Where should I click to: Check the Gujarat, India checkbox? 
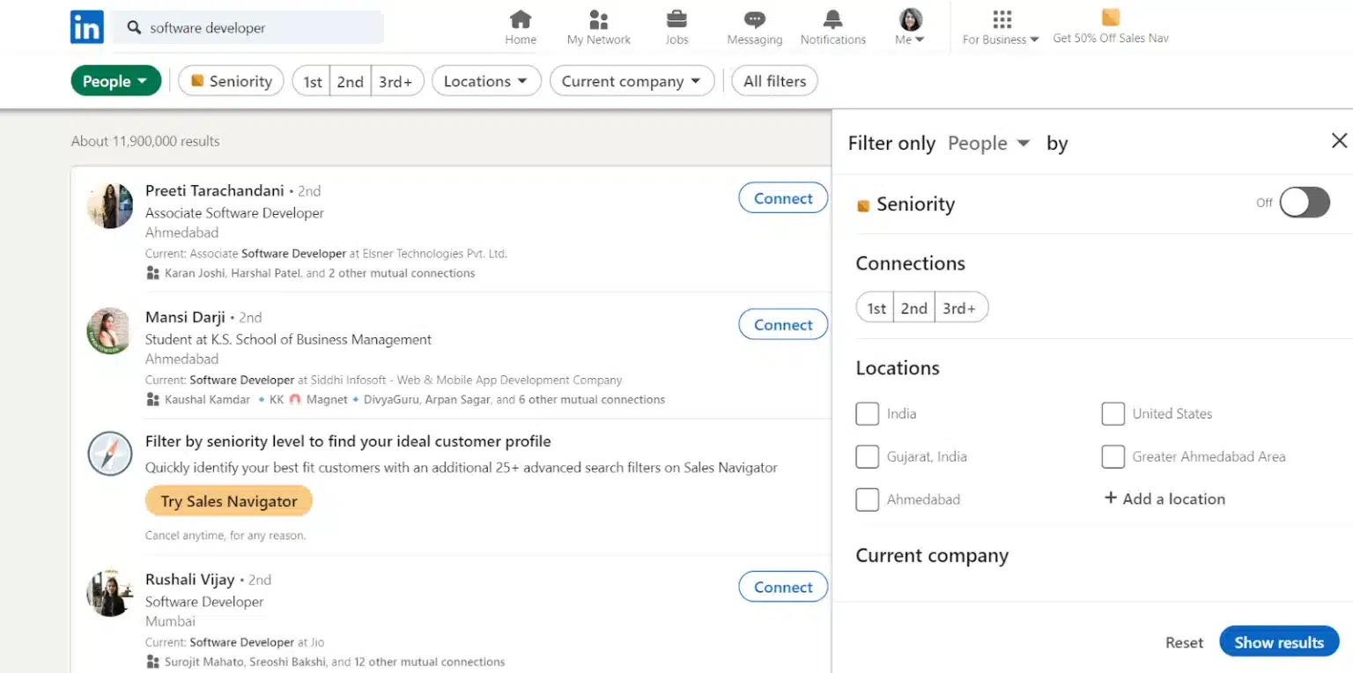[868, 456]
